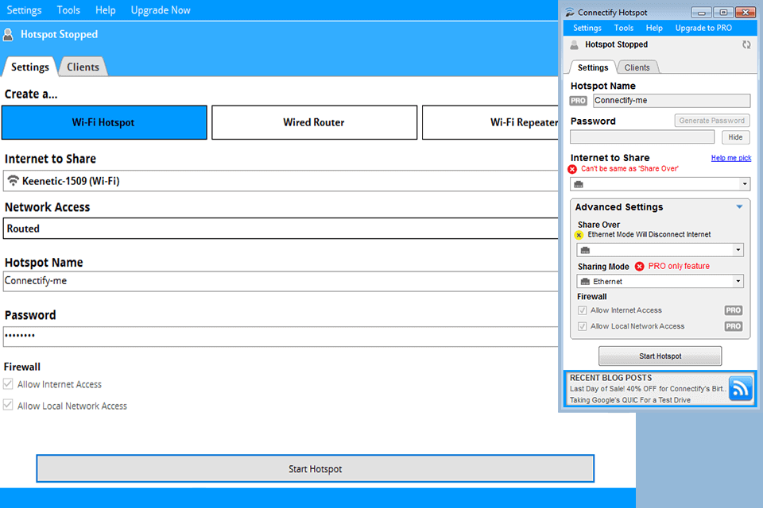
Task: Click the PRO only feature text
Action: [679, 266]
